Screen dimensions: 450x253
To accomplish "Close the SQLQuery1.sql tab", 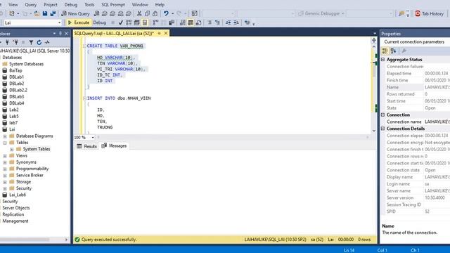I will click(166, 33).
